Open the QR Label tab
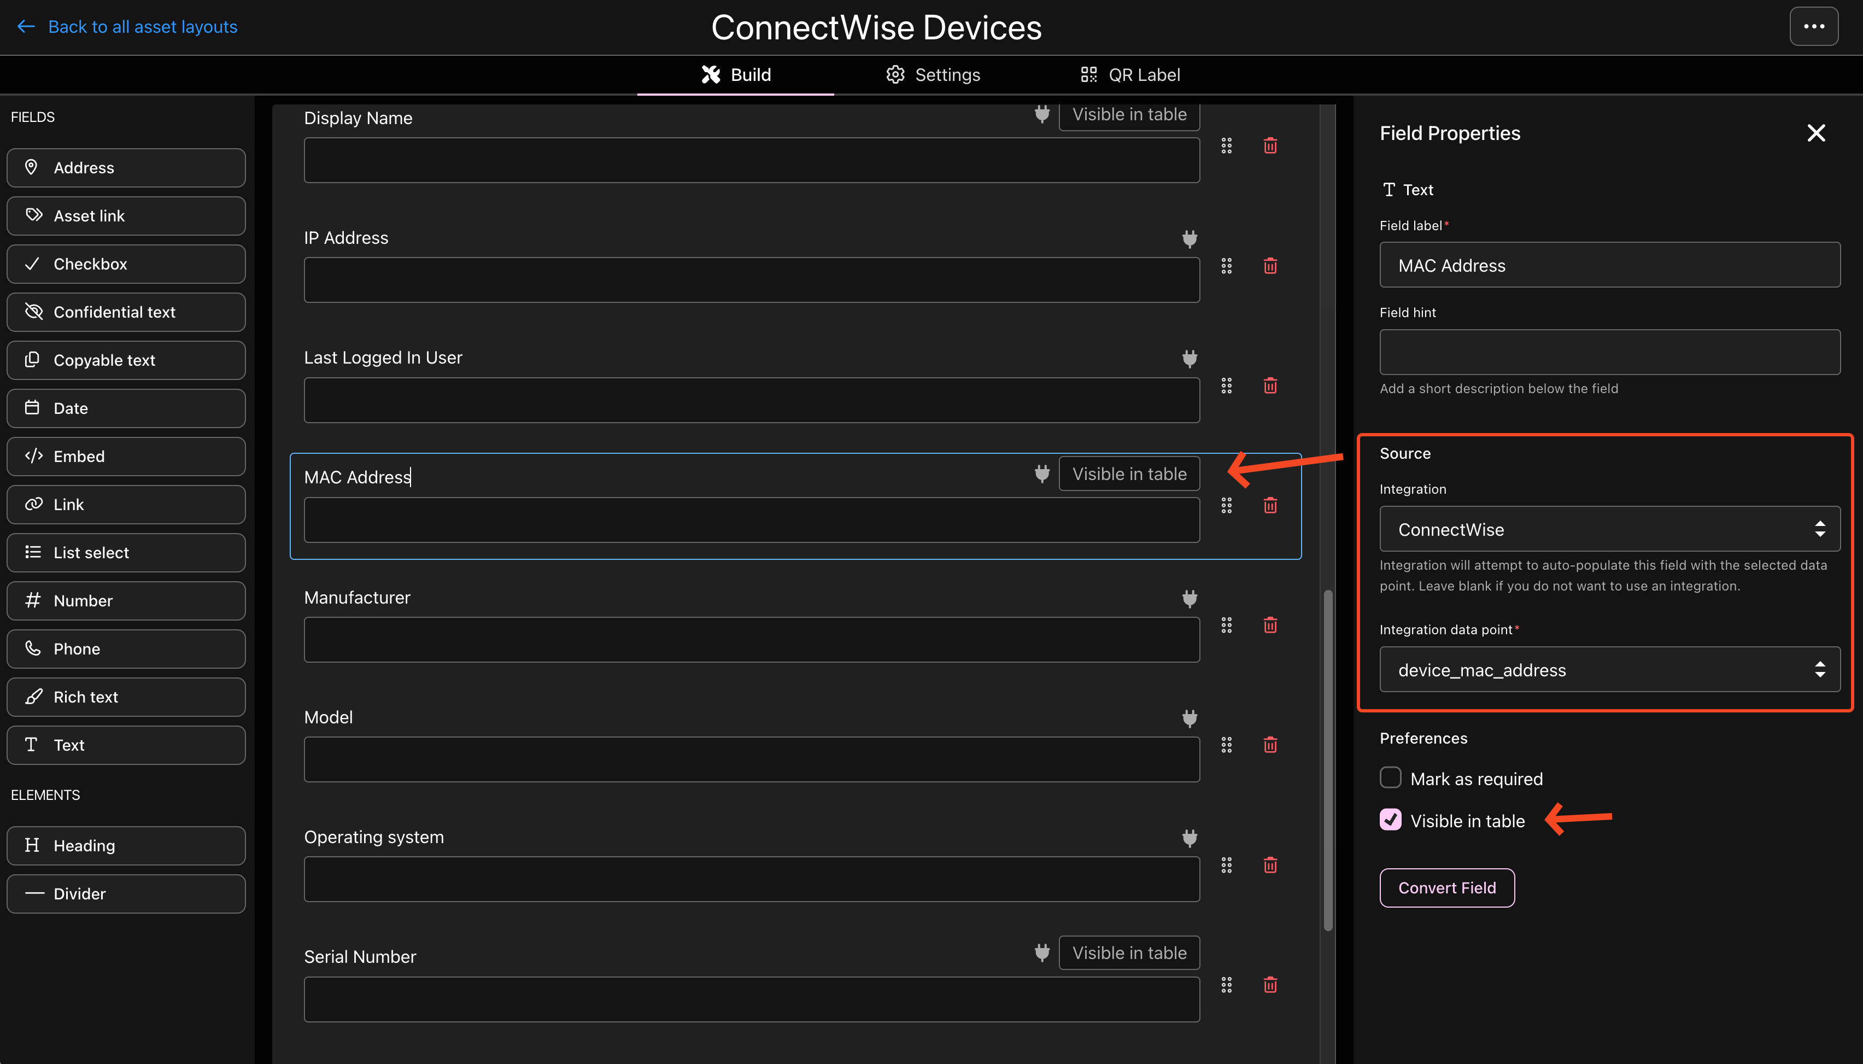Viewport: 1863px width, 1064px height. click(x=1130, y=74)
